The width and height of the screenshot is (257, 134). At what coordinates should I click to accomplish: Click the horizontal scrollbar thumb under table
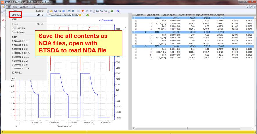[187, 128]
